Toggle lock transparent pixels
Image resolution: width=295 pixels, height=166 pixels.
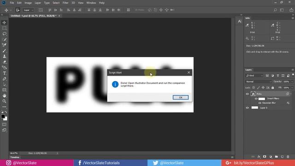(254, 88)
